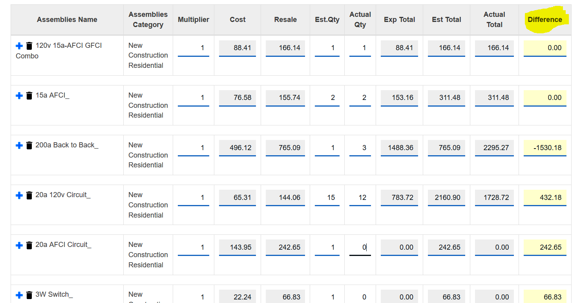Click the plus icon beside 15a AFCI_
Image resolution: width=581 pixels, height=303 pixels.
tap(19, 96)
